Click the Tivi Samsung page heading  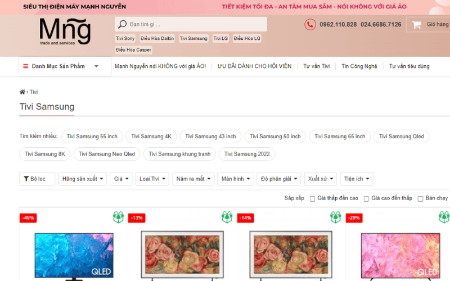pyautogui.click(x=47, y=107)
